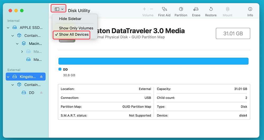Eject the DD volume
The height and width of the screenshot is (140, 264).
41,93
